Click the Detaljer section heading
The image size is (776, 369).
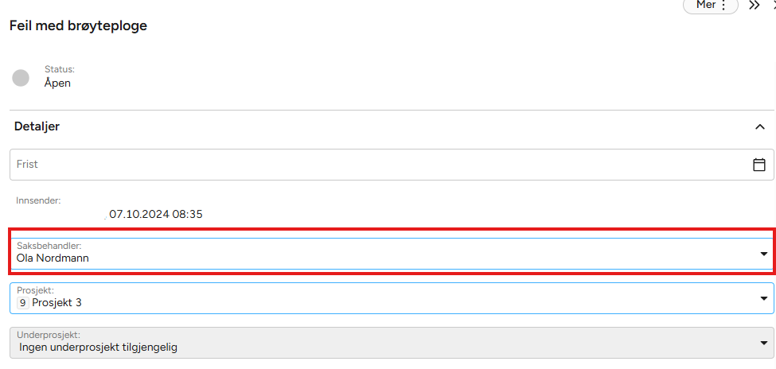click(37, 126)
